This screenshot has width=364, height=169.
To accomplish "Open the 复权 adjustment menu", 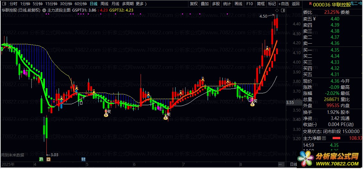I will pyautogui.click(x=194, y=4).
